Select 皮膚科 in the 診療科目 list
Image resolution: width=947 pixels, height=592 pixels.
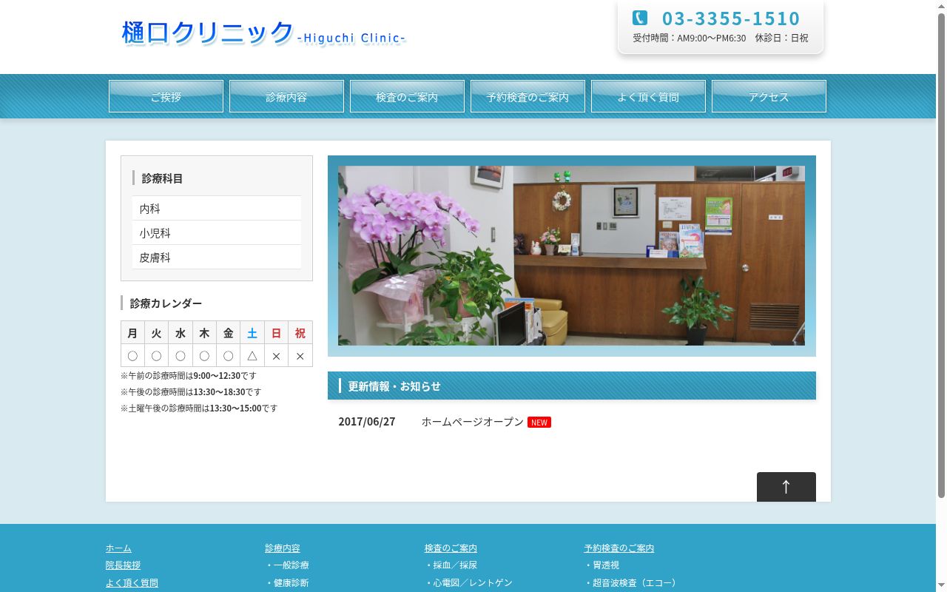pos(217,258)
